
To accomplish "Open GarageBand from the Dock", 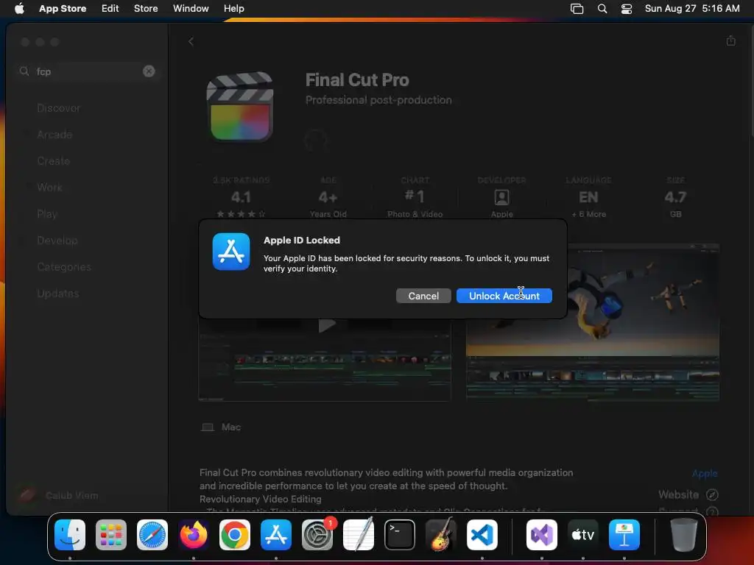I will [441, 535].
